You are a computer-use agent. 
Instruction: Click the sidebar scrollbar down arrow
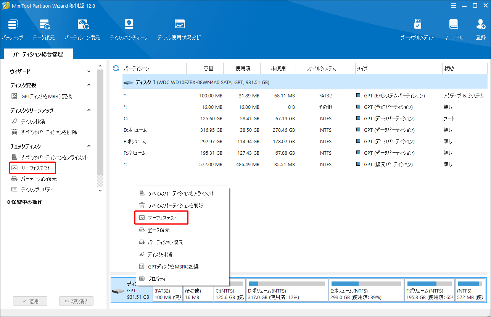point(100,191)
